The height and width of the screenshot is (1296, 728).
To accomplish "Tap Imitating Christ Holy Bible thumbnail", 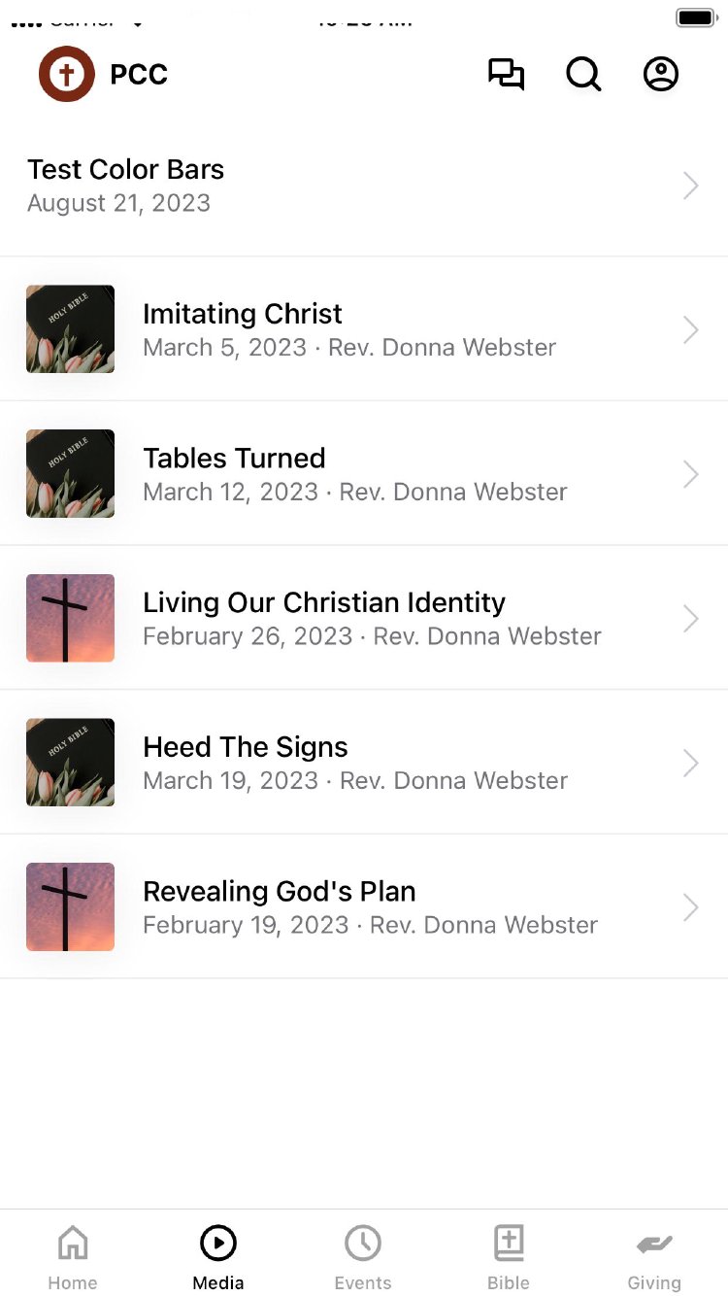I will click(x=70, y=329).
